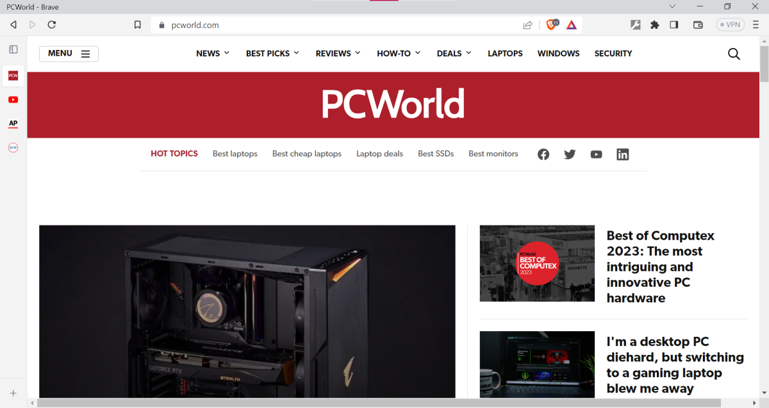Expand the DEALS dropdown menu
The height and width of the screenshot is (408, 769).
[454, 54]
